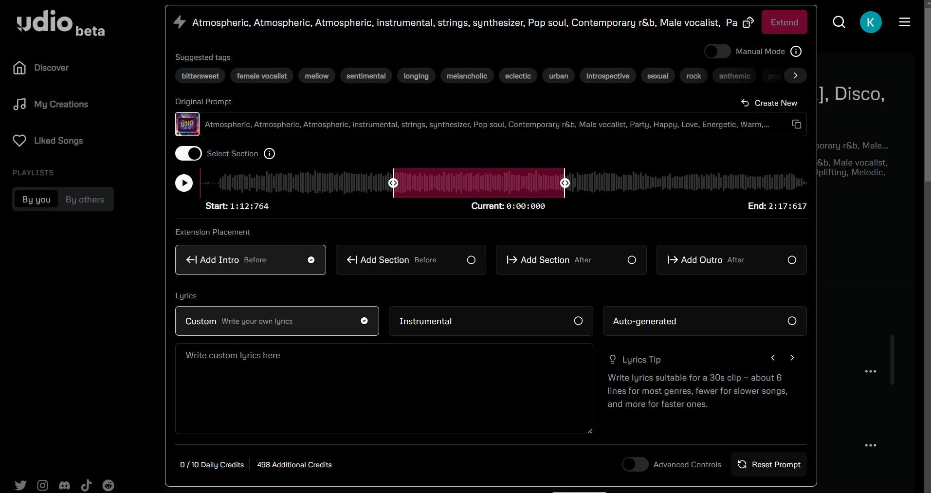The height and width of the screenshot is (493, 931).
Task: Select Add Outro After placement
Action: click(x=731, y=260)
